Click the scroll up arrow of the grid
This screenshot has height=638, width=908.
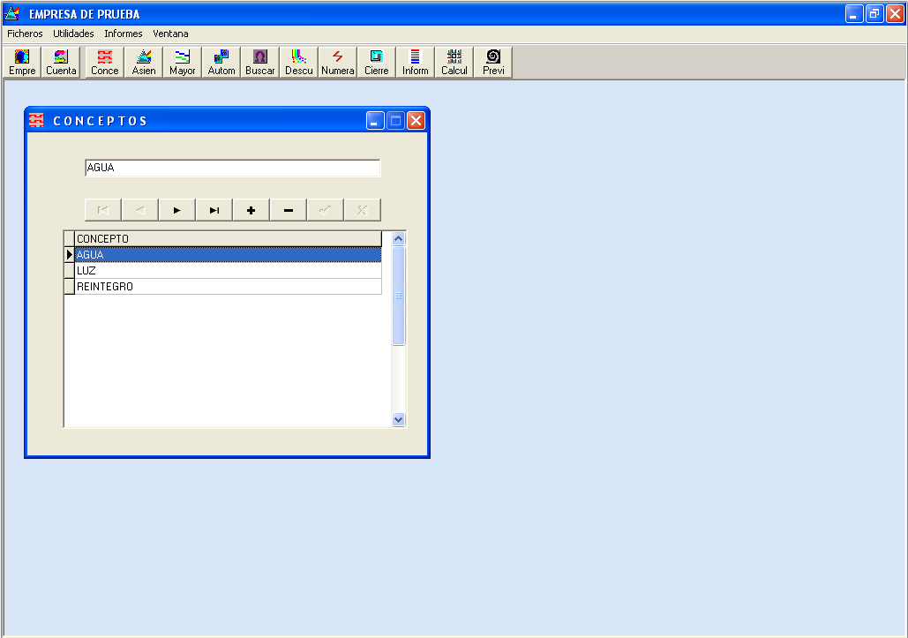click(x=399, y=238)
